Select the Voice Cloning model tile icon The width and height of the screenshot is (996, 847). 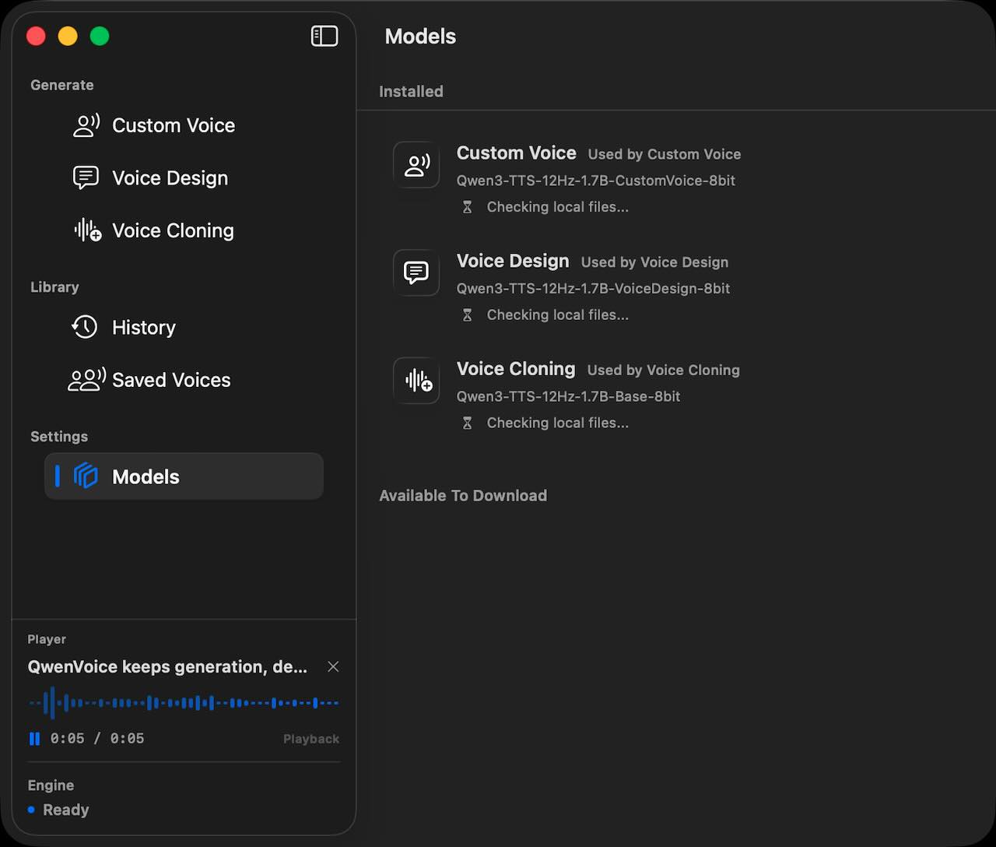pyautogui.click(x=416, y=381)
